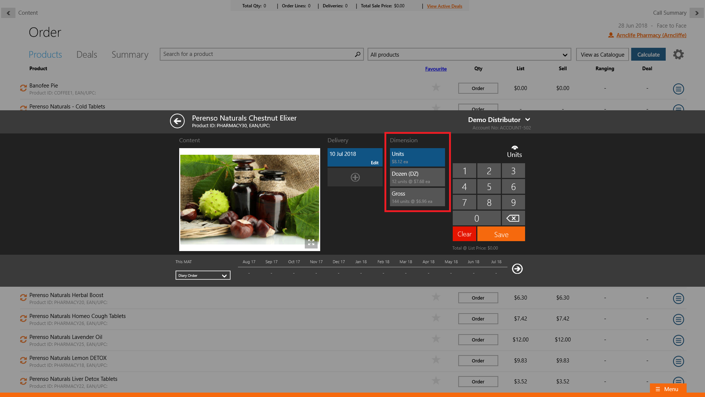Open Banofee Pie row options menu
705x397 pixels.
click(678, 89)
